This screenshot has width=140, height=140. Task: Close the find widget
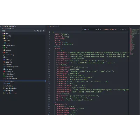(126, 29)
